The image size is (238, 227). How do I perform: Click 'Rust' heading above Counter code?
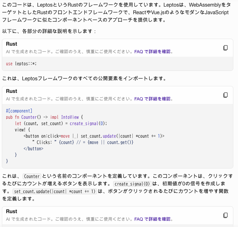point(12,91)
